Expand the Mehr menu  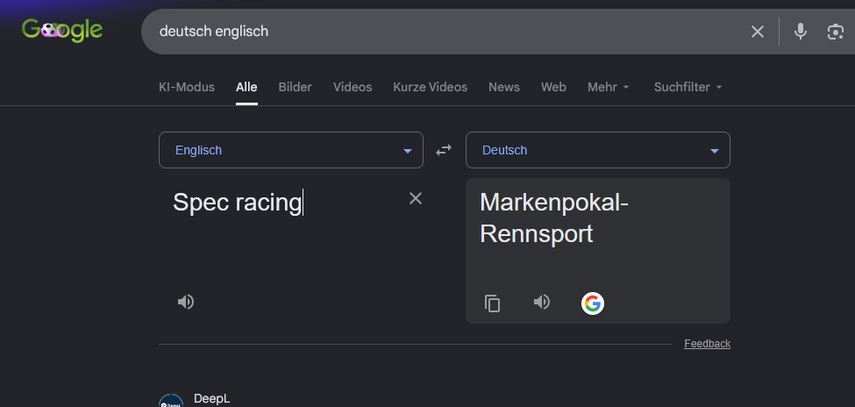point(609,88)
